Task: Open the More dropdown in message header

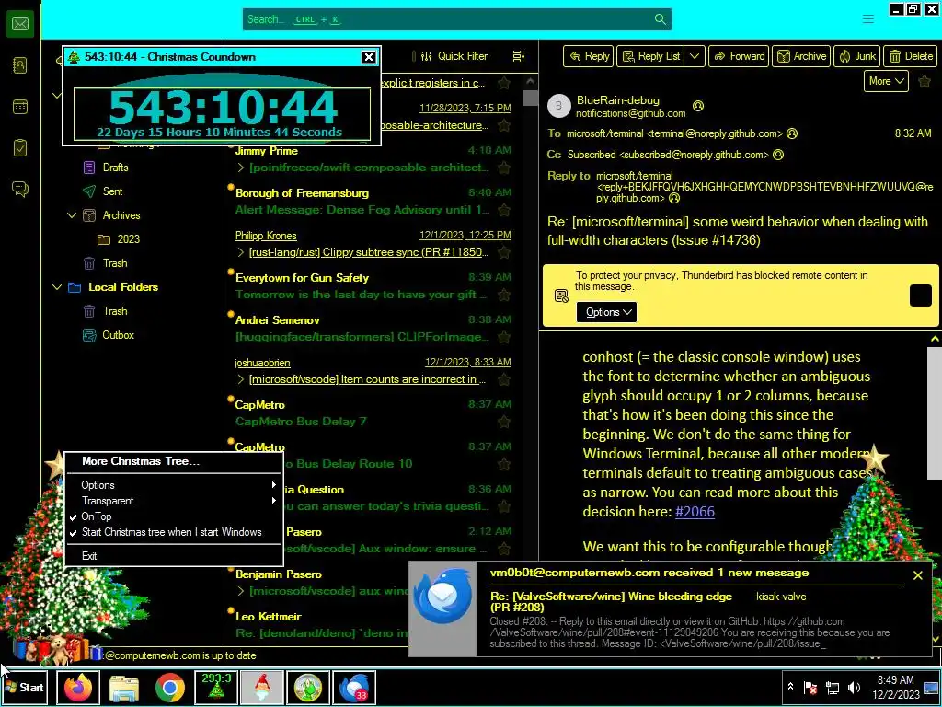Action: pyautogui.click(x=886, y=81)
